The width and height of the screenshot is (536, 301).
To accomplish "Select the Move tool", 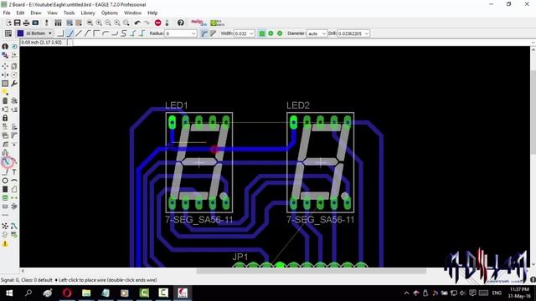I will (5, 66).
